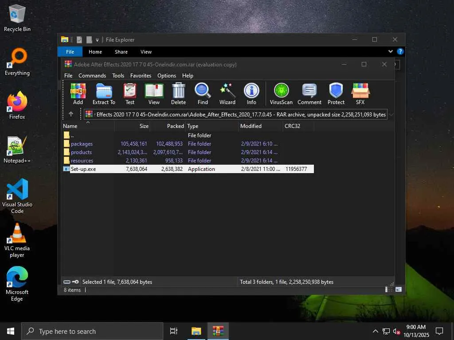Image resolution: width=454 pixels, height=340 pixels.
Task: Sort by Packed column header
Action: pyautogui.click(x=168, y=126)
